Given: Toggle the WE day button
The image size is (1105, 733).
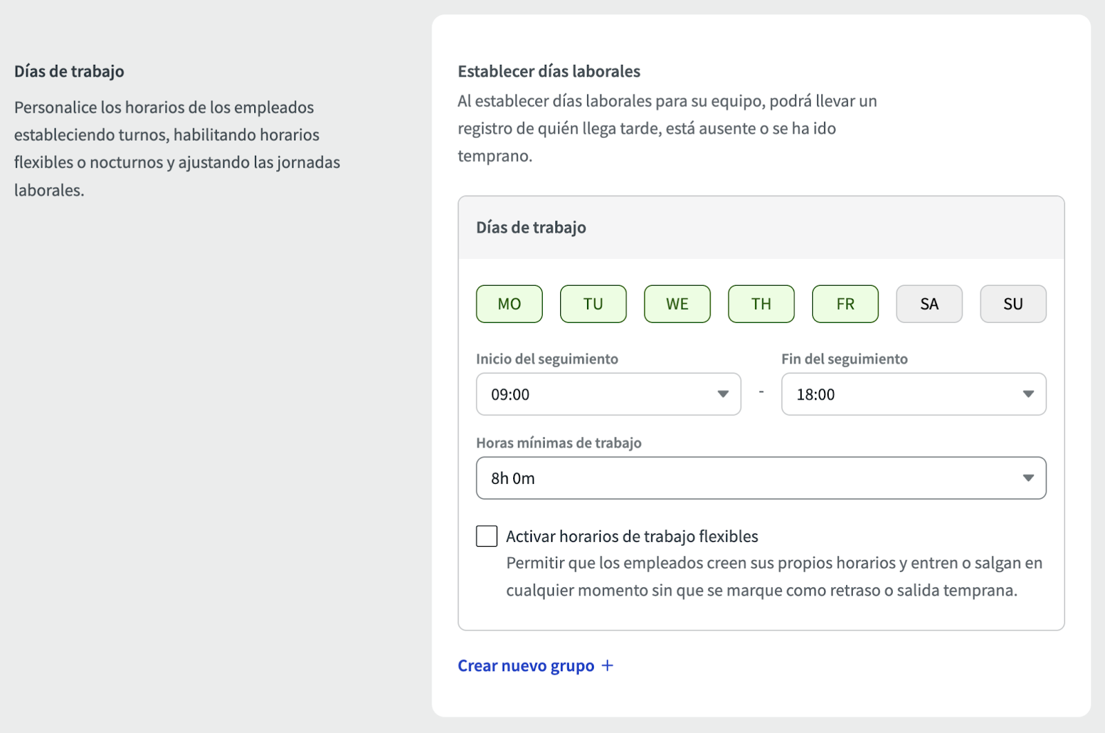Looking at the screenshot, I should pos(677,304).
